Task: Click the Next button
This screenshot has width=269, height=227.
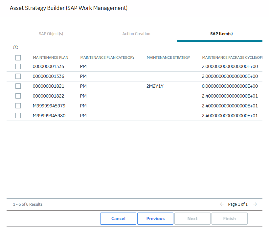Action: click(x=192, y=218)
